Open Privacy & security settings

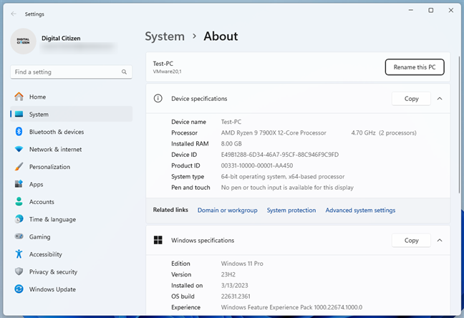tap(72, 271)
